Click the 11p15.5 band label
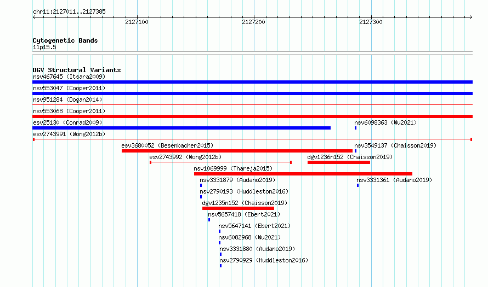 [x=44, y=47]
